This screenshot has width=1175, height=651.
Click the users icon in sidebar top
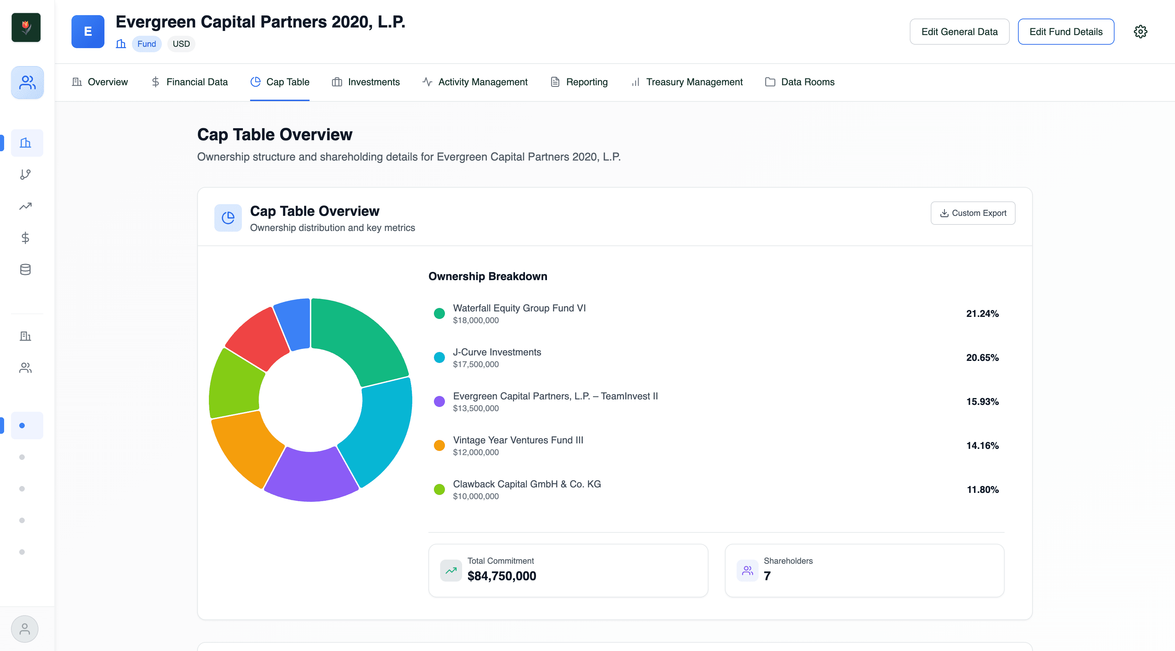pos(27,82)
